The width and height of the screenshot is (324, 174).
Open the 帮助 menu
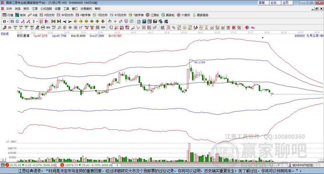click(x=97, y=9)
